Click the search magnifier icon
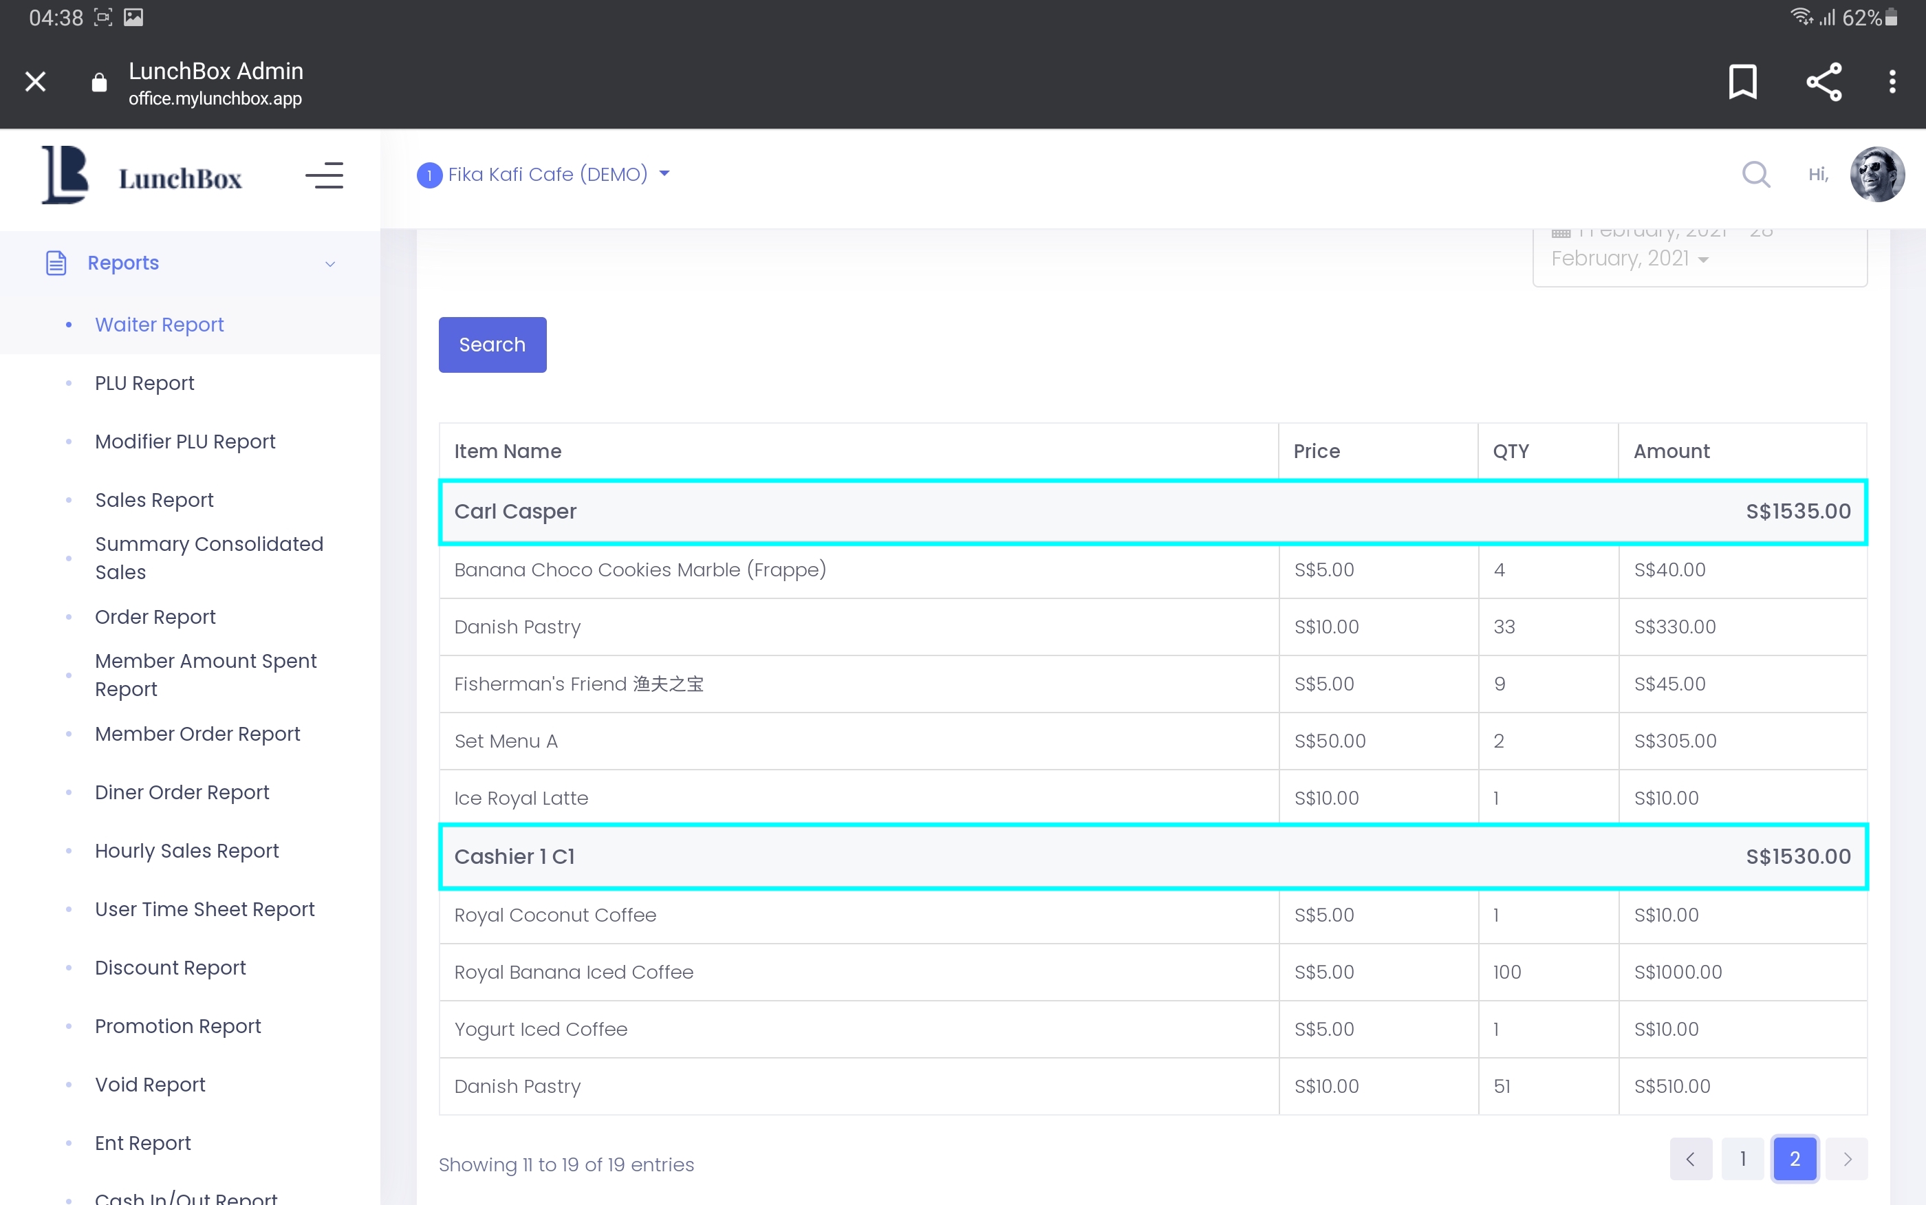The image size is (1926, 1205). (x=1755, y=174)
